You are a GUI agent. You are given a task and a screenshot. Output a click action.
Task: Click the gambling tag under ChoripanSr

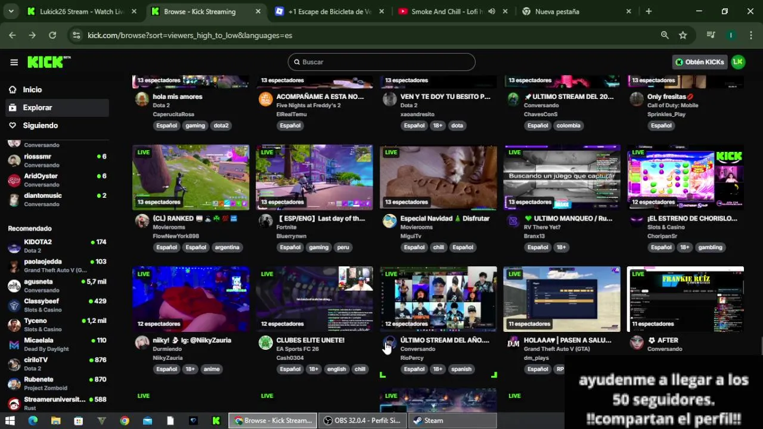[x=710, y=247]
